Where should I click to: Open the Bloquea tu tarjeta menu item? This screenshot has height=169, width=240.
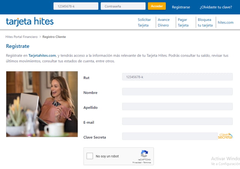205,22
